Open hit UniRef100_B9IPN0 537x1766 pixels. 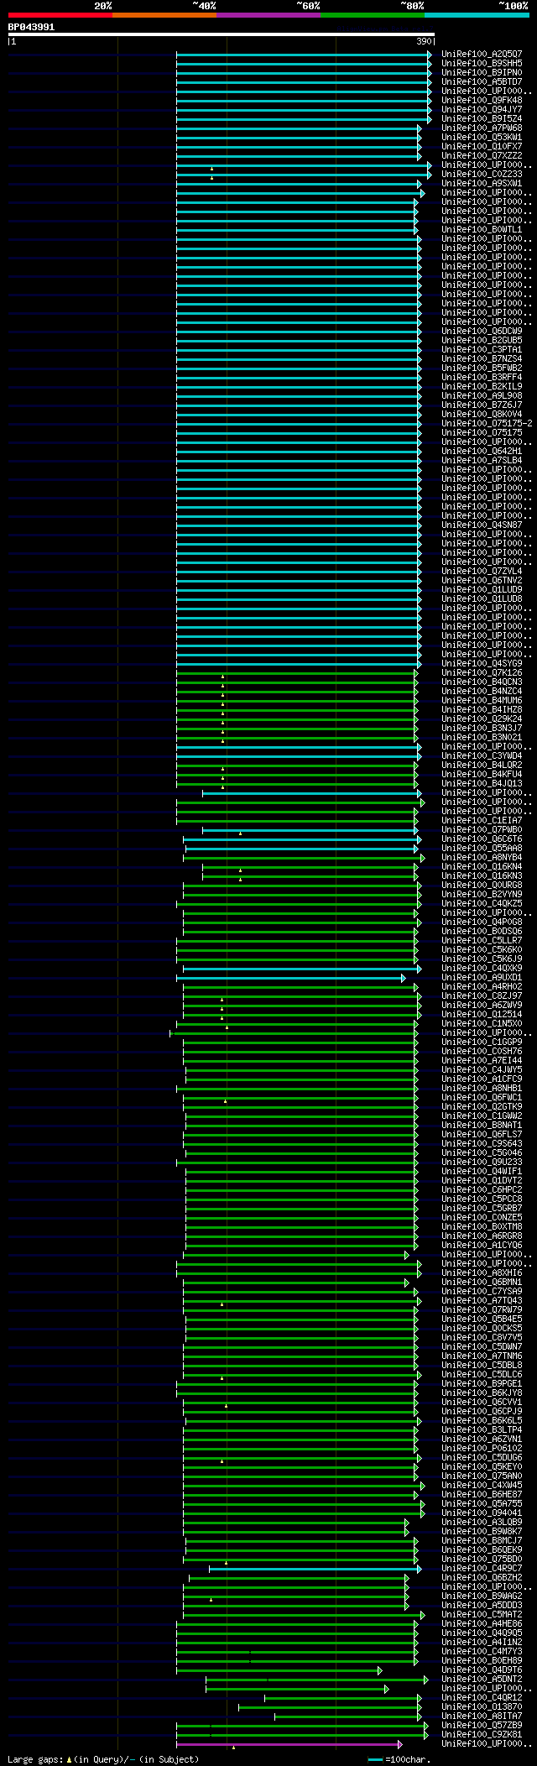click(482, 72)
